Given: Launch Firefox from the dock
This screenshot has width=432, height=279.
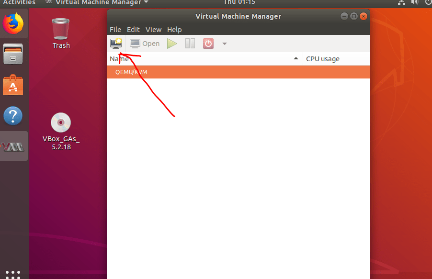Looking at the screenshot, I should pos(13,23).
